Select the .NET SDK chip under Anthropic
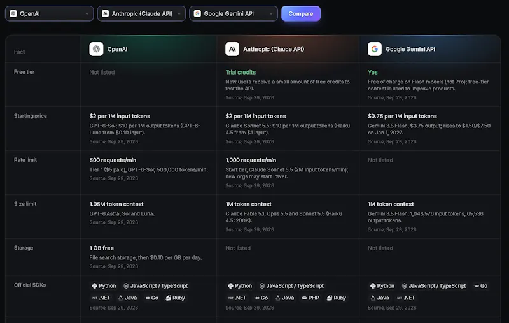 click(237, 298)
